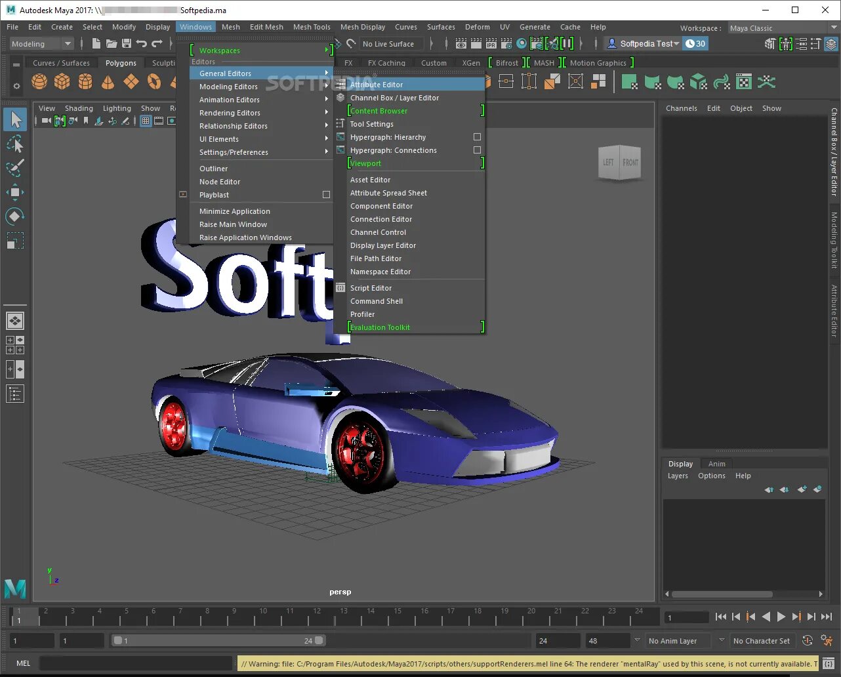The image size is (841, 677).
Task: Open the Maya Classic workspace dropdown
Action: click(782, 28)
